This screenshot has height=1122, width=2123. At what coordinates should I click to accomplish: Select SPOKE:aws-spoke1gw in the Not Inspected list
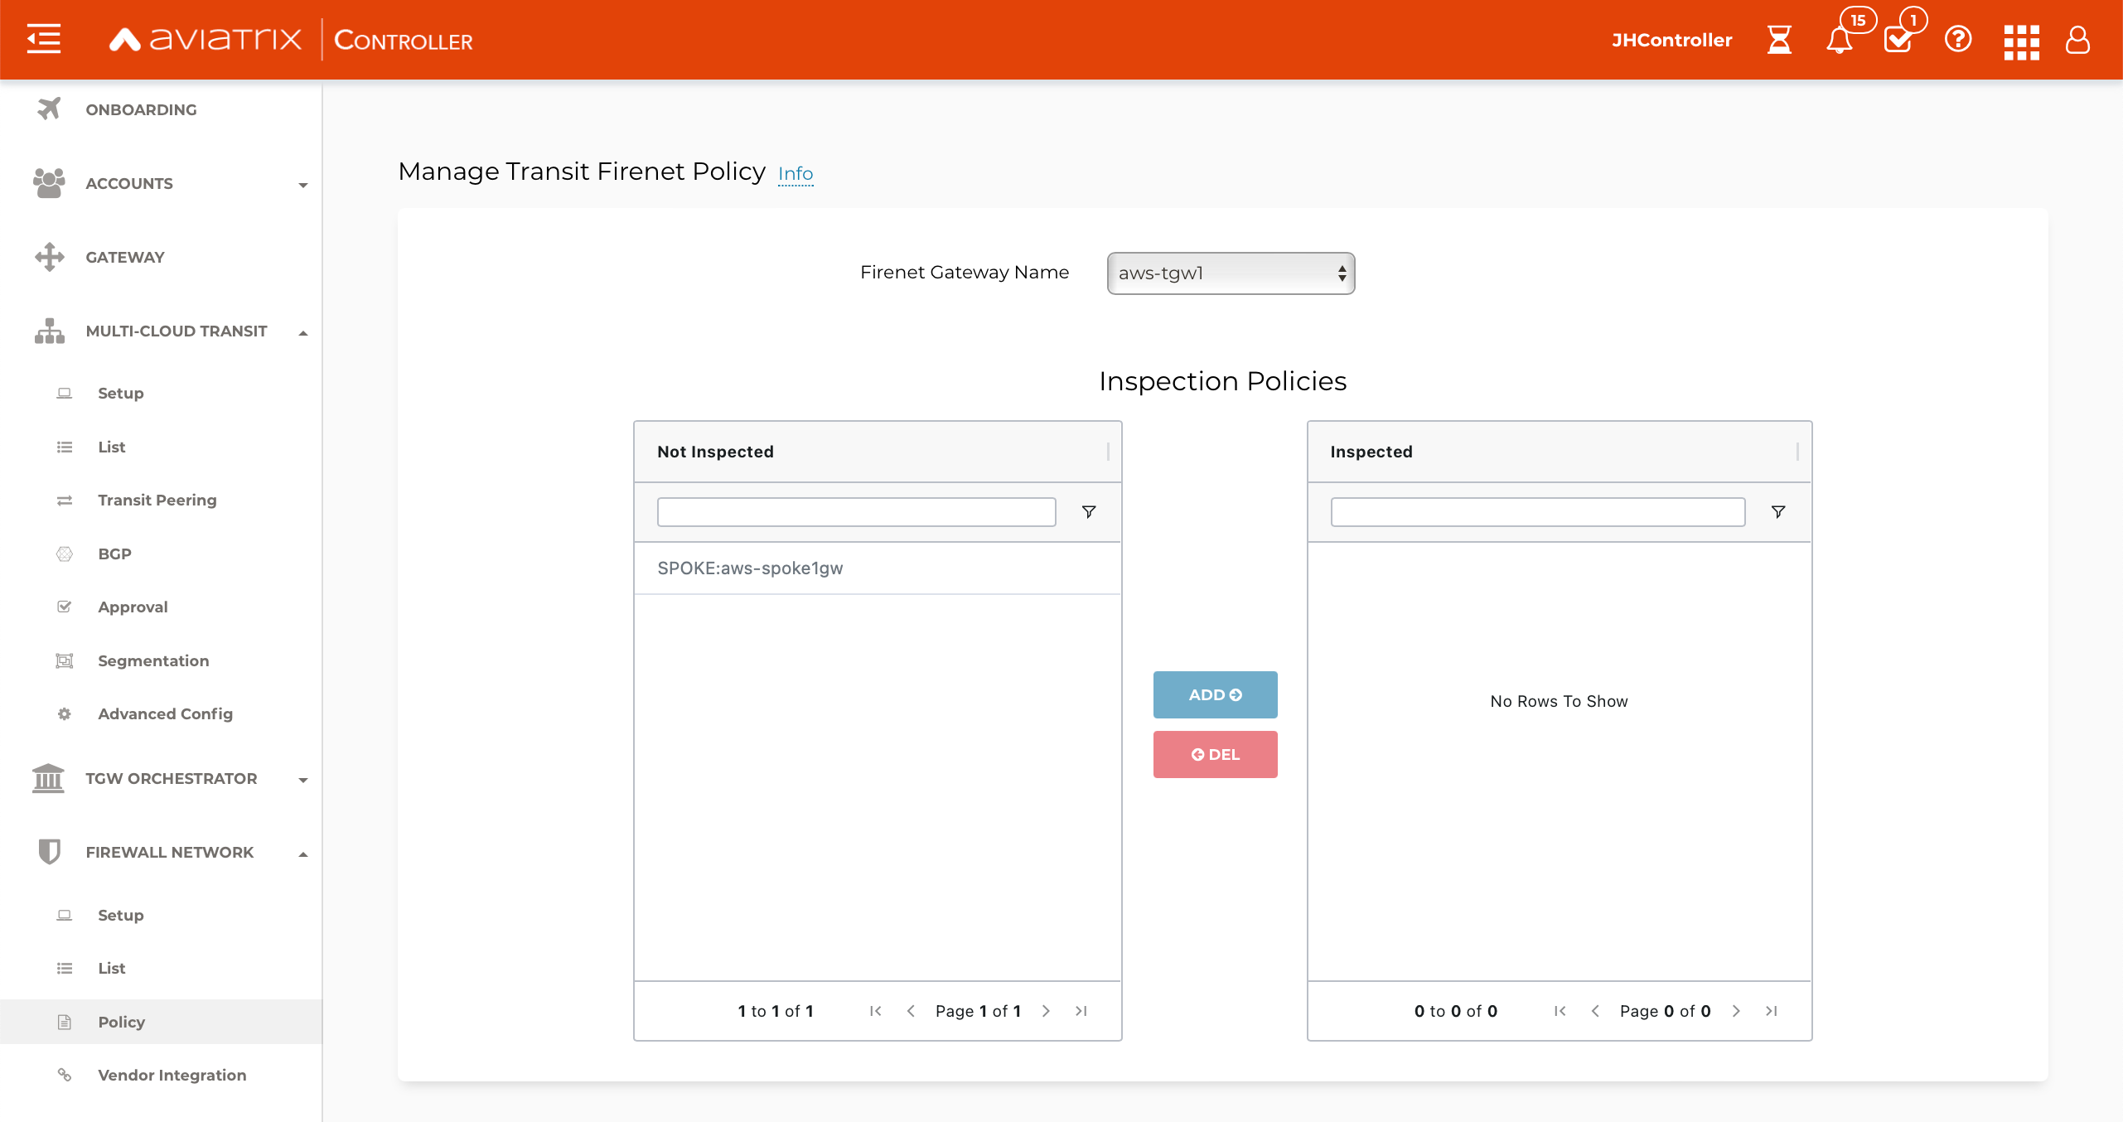point(750,568)
